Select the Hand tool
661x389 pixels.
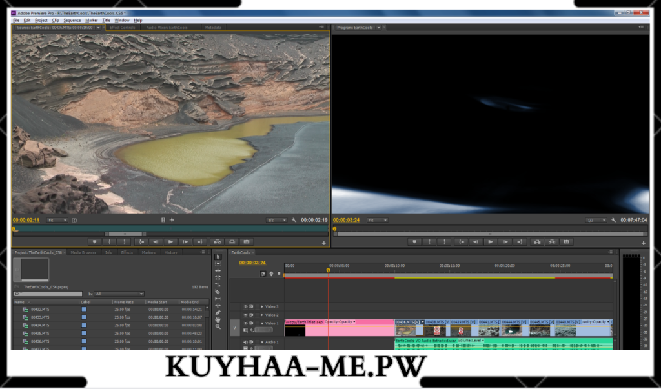(218, 319)
